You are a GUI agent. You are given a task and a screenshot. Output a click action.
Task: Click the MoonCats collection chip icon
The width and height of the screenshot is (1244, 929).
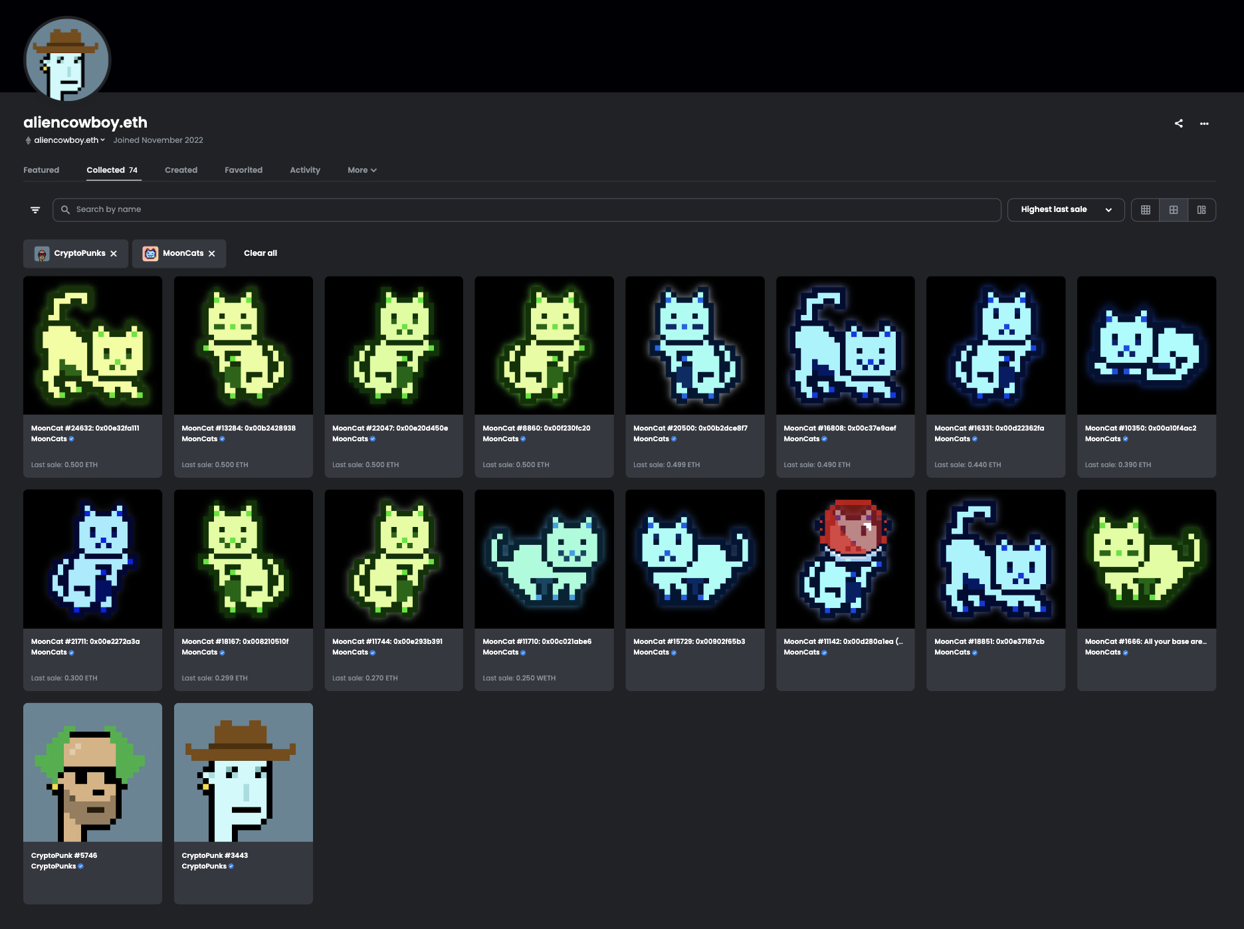pyautogui.click(x=151, y=254)
